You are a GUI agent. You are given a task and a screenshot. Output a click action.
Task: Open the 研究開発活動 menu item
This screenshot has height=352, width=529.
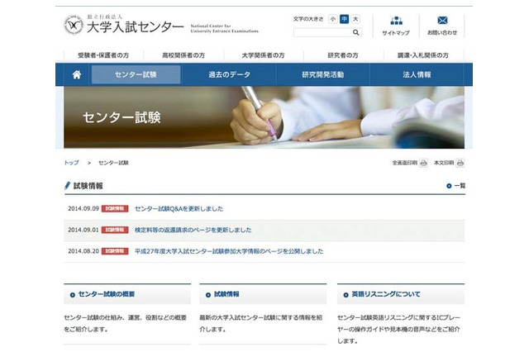click(323, 74)
